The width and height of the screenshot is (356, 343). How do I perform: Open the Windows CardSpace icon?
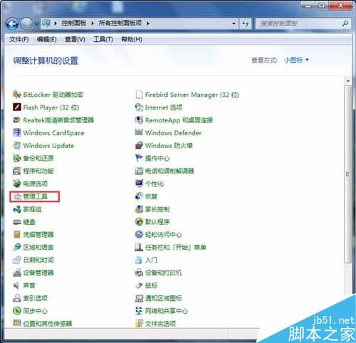coord(17,132)
